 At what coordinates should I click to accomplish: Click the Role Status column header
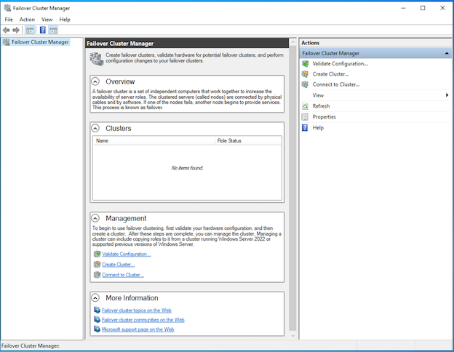point(248,140)
